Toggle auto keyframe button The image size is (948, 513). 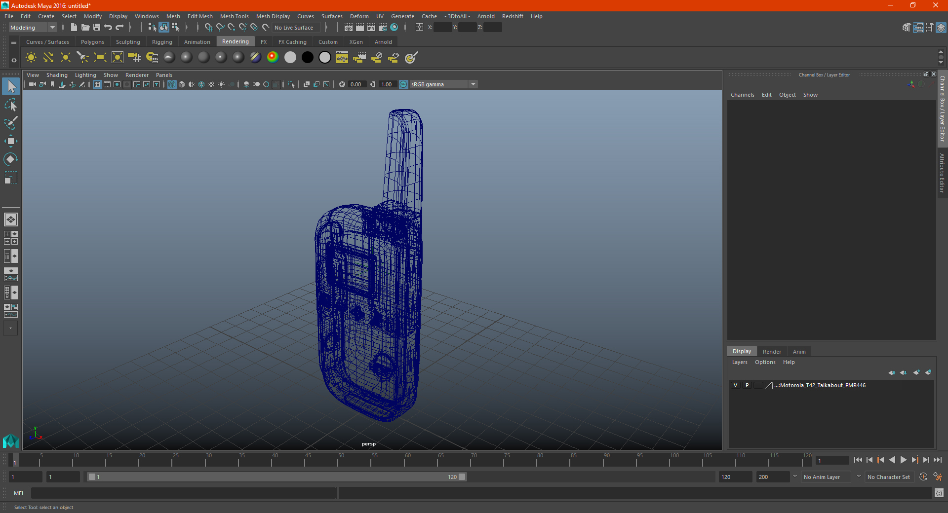coord(923,477)
